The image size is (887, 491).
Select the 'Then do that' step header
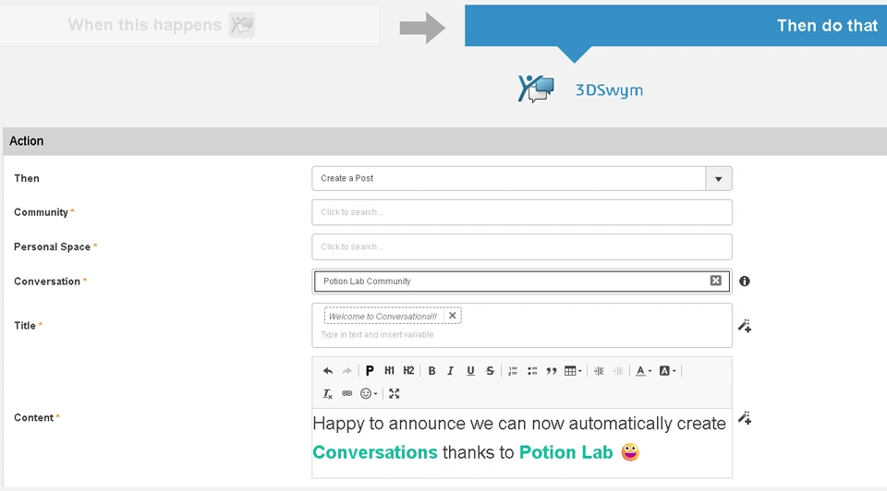[x=676, y=26]
